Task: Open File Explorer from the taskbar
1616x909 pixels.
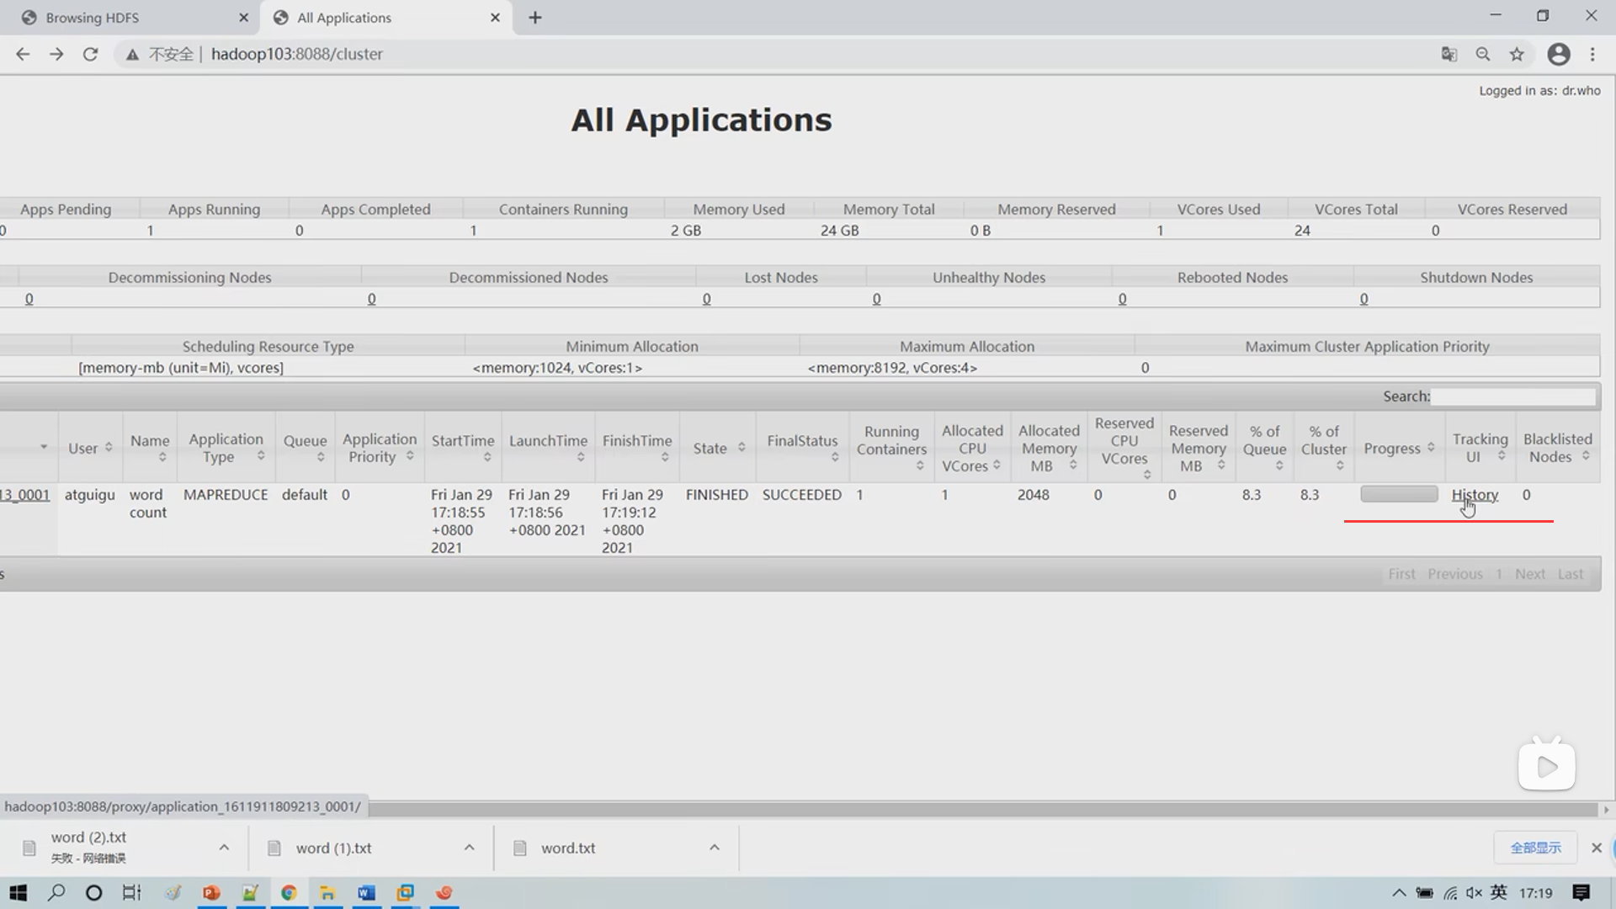Action: coord(327,893)
